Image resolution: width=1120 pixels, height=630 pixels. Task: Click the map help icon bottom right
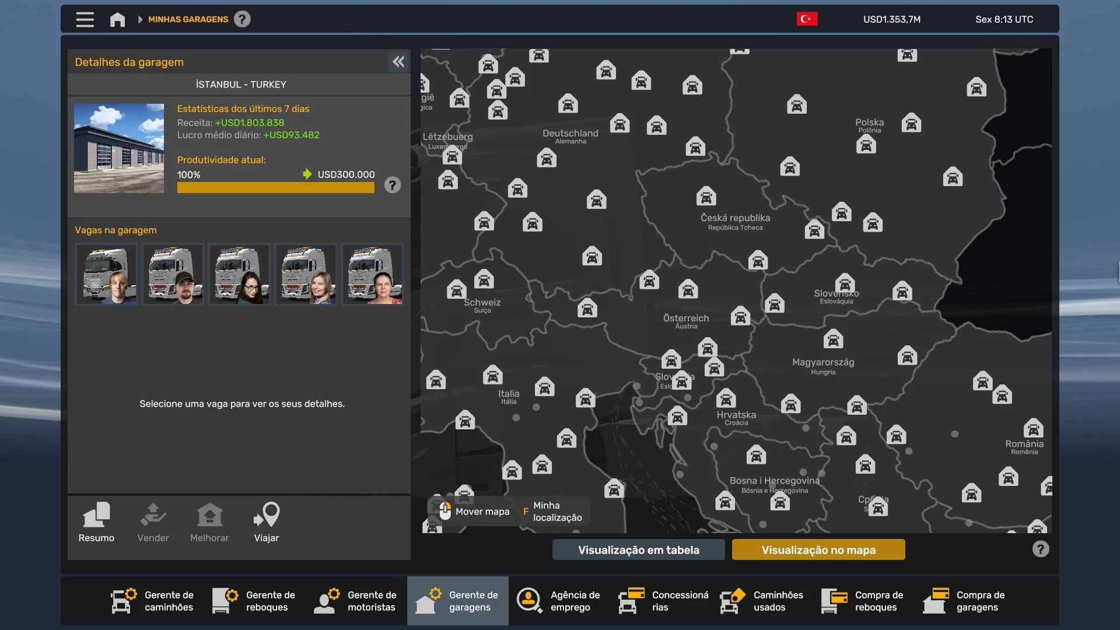1040,549
